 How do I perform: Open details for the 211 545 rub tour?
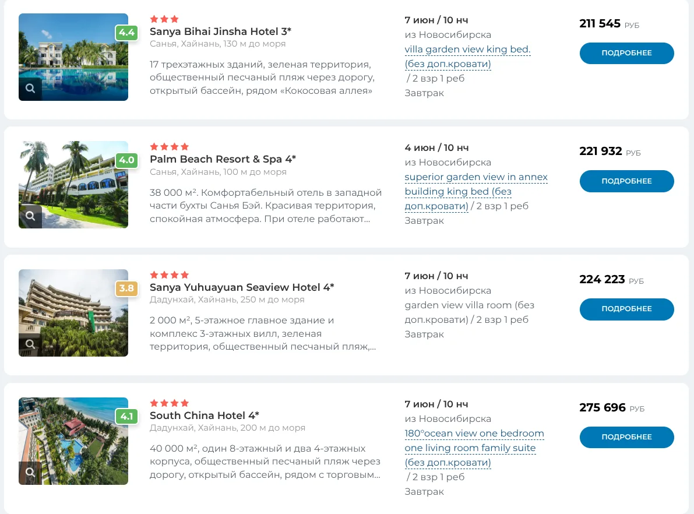pos(627,53)
